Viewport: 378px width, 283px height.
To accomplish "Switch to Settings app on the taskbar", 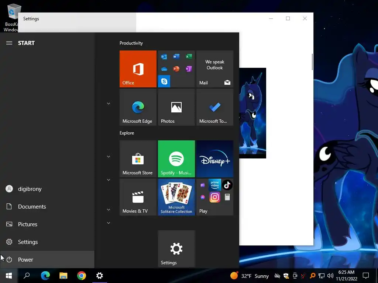I will 100,276.
